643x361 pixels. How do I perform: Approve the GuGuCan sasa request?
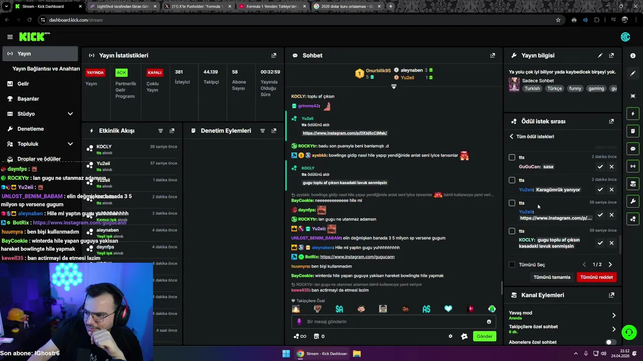pos(600,166)
